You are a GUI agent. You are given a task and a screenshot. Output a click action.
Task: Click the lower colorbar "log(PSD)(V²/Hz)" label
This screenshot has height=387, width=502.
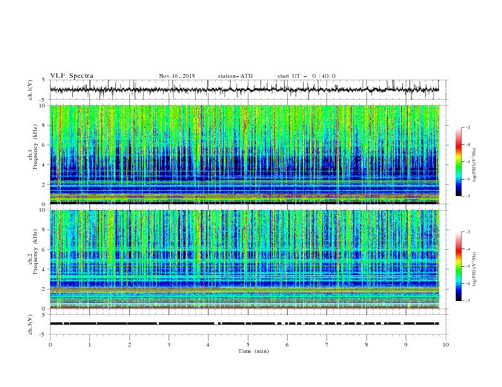click(x=474, y=269)
